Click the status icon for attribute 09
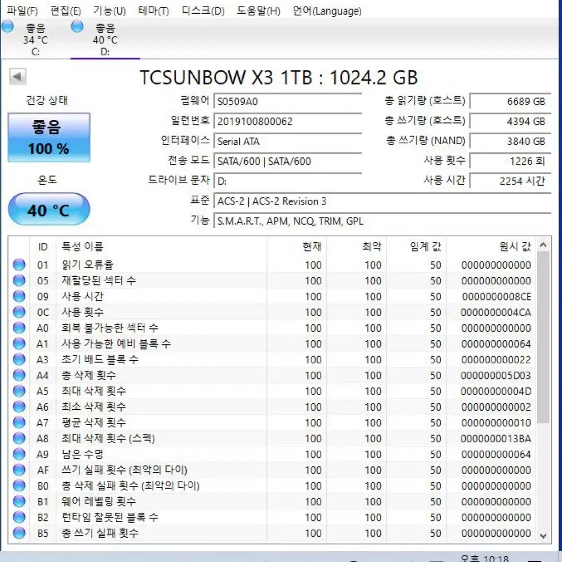This screenshot has width=562, height=562. pos(19,296)
